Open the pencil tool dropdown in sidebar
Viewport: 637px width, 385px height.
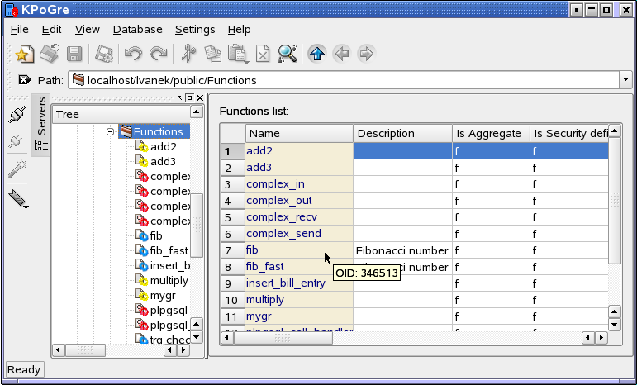tap(18, 198)
